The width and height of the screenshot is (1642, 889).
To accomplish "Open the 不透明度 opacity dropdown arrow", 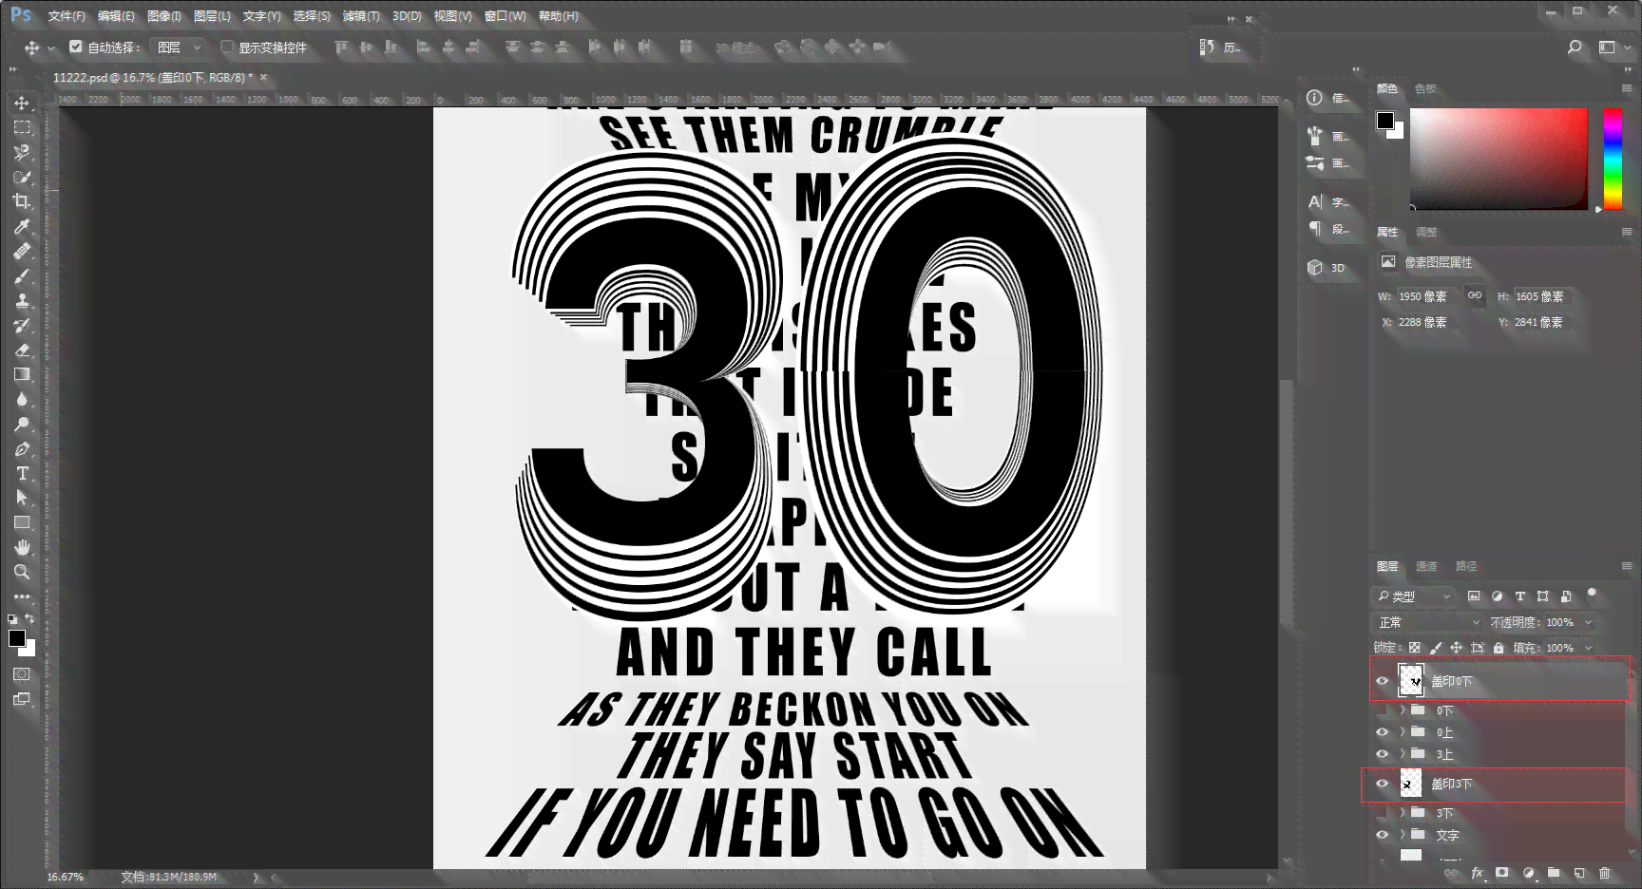I will 1588,622.
